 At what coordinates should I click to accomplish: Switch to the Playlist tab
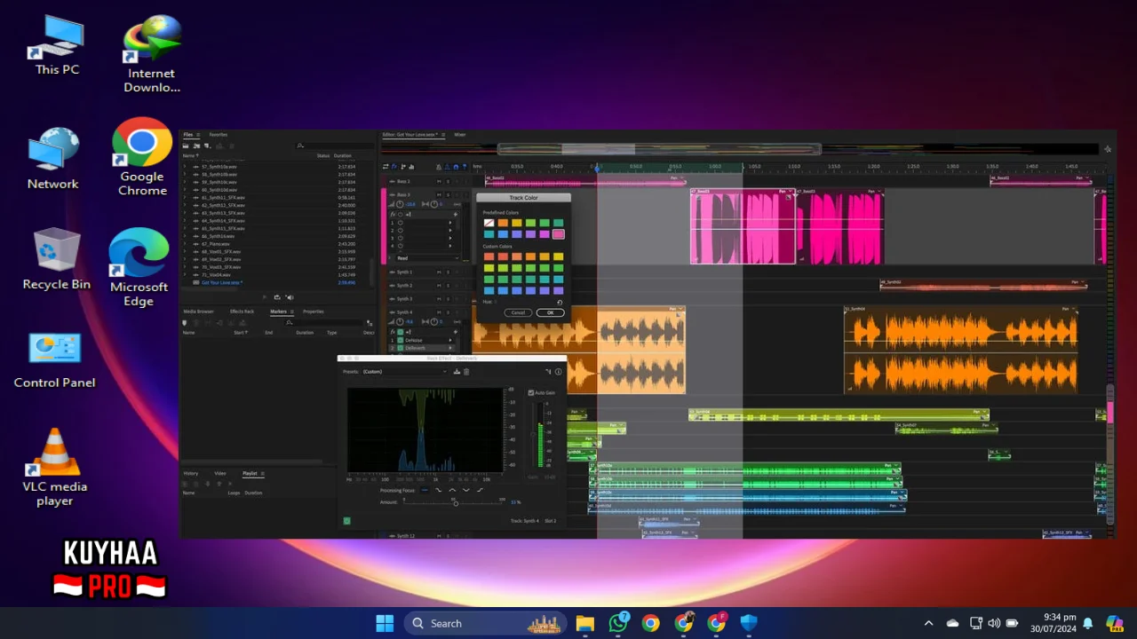(x=250, y=473)
